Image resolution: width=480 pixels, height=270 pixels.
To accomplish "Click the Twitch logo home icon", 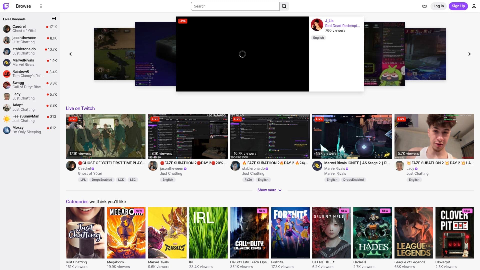I will [6, 6].
